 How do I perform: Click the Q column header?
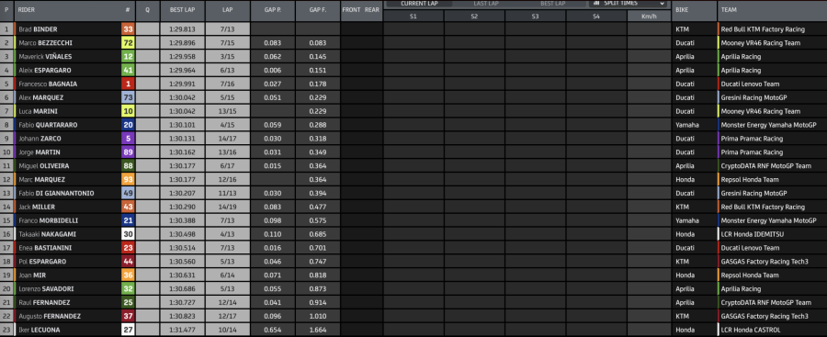pyautogui.click(x=147, y=10)
